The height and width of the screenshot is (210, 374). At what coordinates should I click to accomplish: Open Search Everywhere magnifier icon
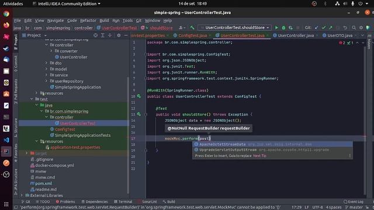coord(354,27)
